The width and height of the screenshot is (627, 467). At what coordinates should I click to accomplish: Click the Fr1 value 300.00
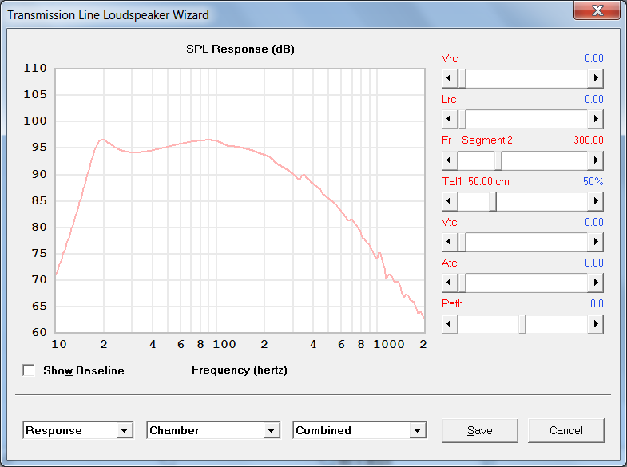tap(588, 140)
